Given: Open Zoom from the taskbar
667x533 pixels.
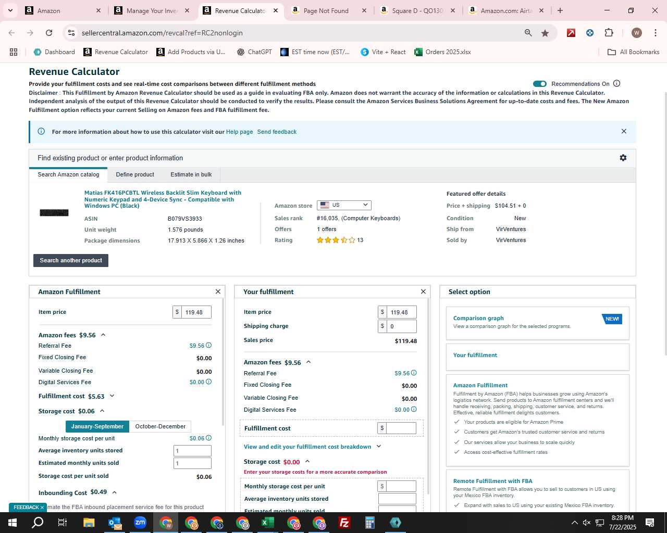Looking at the screenshot, I should coord(140,523).
